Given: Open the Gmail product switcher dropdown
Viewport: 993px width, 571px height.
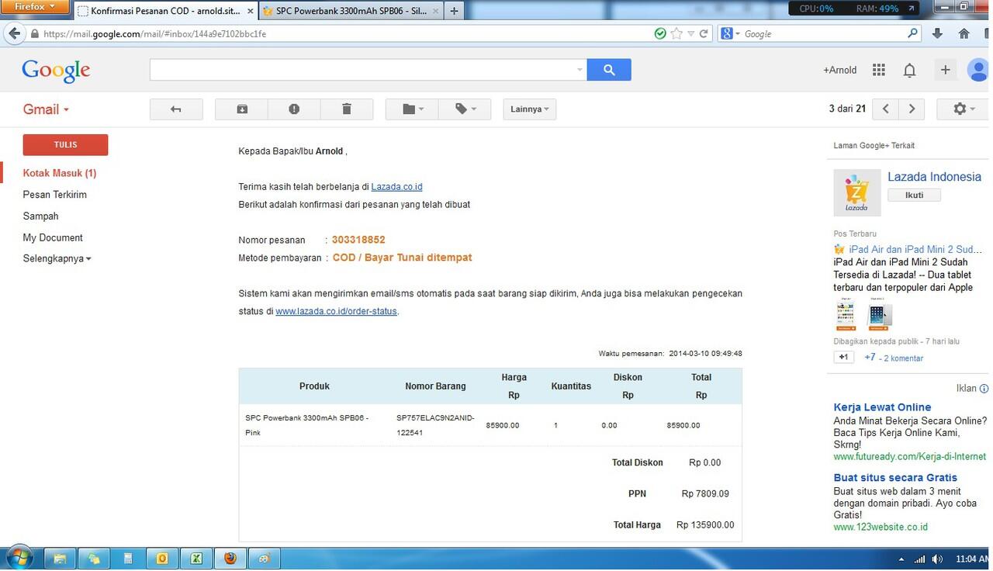Looking at the screenshot, I should pyautogui.click(x=46, y=109).
